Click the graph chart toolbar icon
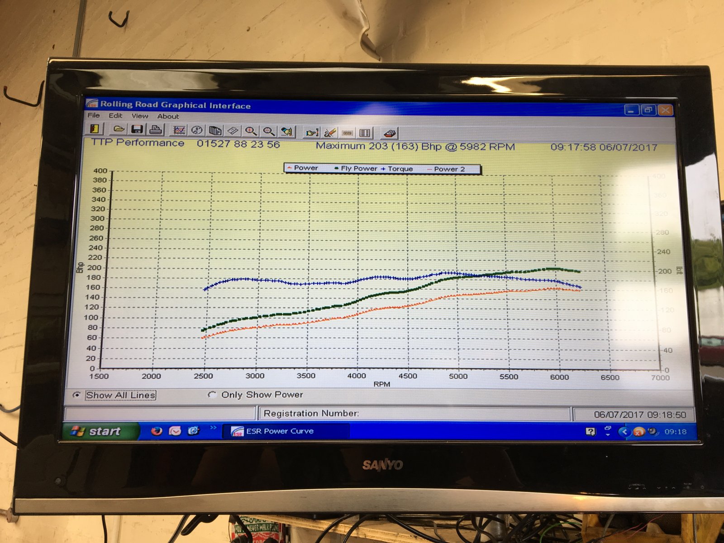Viewport: 724px width, 543px height. coord(179,130)
